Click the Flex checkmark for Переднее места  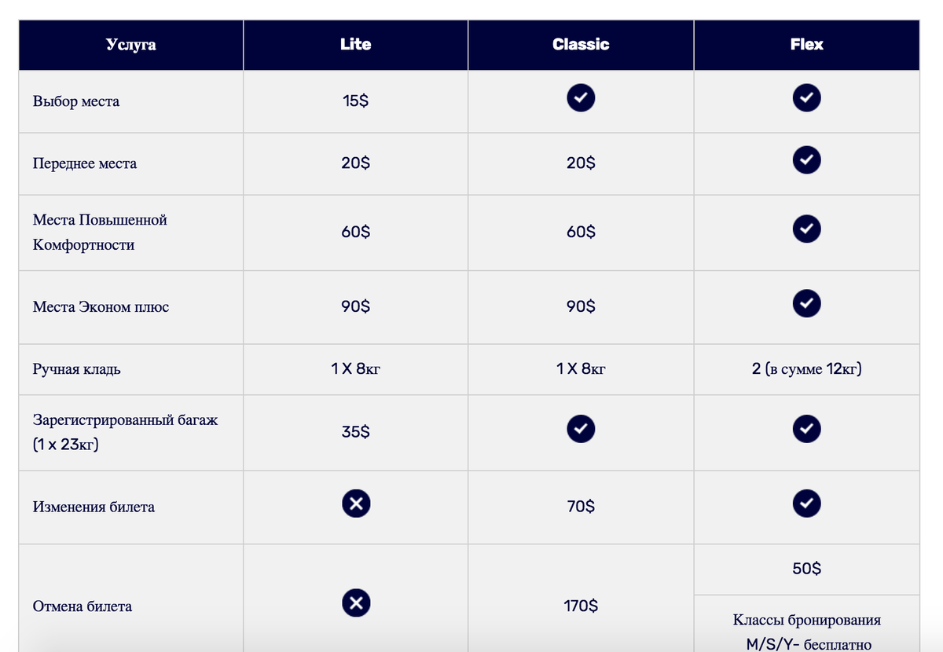pyautogui.click(x=806, y=159)
